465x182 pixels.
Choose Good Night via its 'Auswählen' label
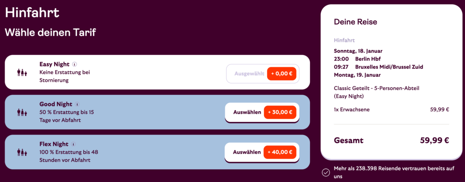247,113
